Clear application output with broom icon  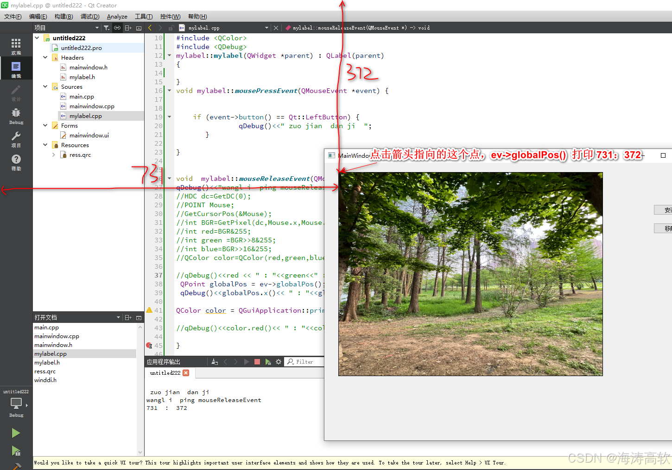214,362
